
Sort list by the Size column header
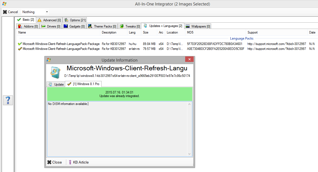click(145, 32)
